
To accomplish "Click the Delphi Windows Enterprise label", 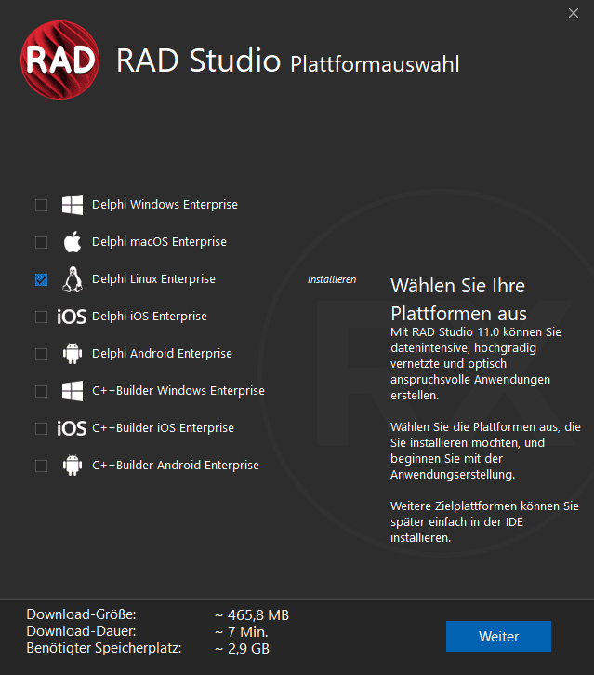I will (x=165, y=205).
